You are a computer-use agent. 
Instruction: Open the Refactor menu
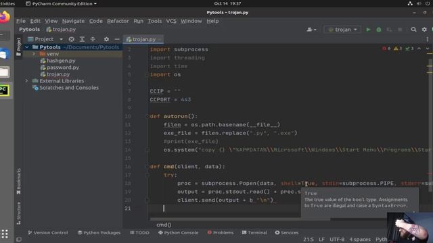point(118,21)
